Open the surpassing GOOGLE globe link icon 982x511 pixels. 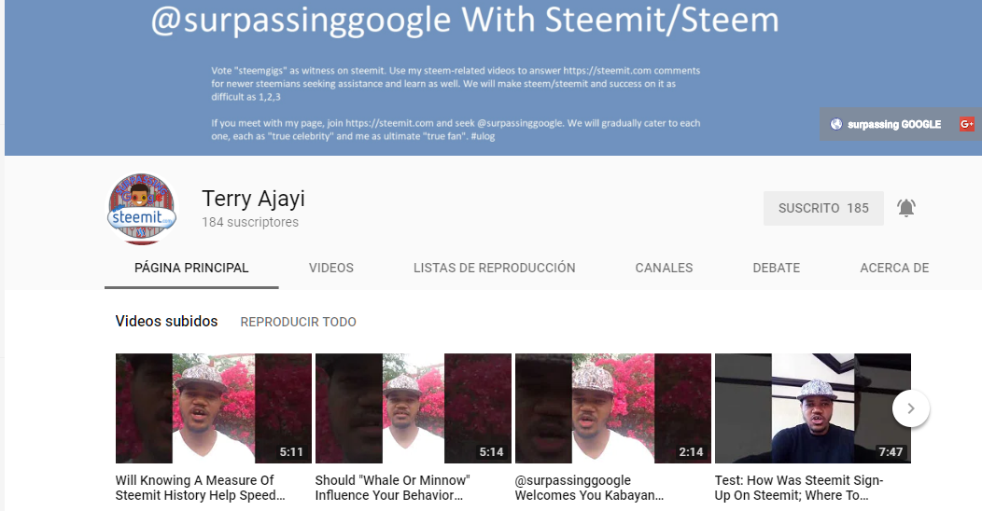tap(836, 124)
